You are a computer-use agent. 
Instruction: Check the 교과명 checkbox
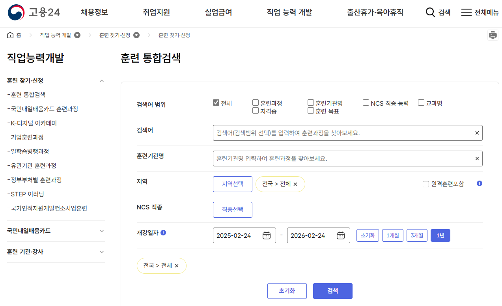coord(421,103)
